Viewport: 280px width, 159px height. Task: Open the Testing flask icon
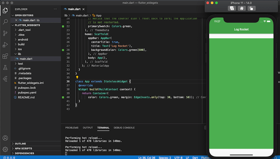5,68
